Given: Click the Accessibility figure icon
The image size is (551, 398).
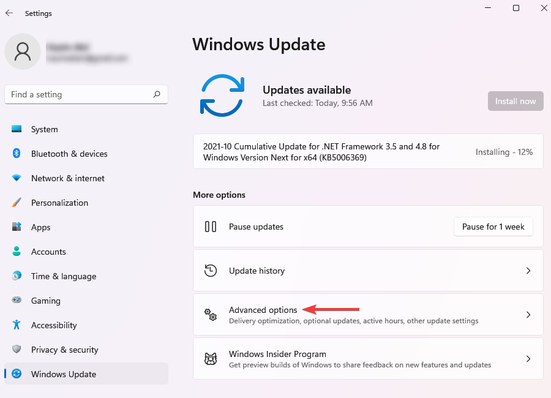Looking at the screenshot, I should [17, 325].
